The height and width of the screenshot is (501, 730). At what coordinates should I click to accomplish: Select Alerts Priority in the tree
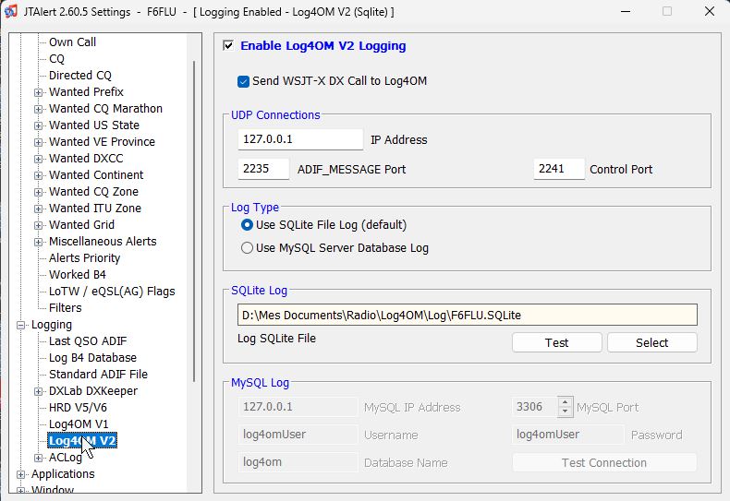[84, 258]
